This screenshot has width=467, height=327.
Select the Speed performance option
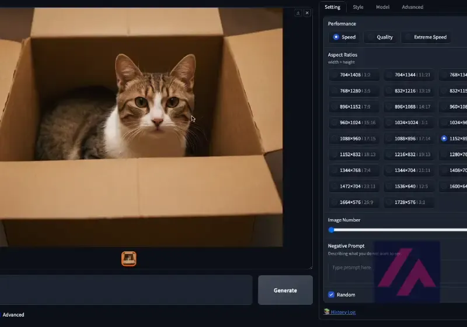[344, 37]
